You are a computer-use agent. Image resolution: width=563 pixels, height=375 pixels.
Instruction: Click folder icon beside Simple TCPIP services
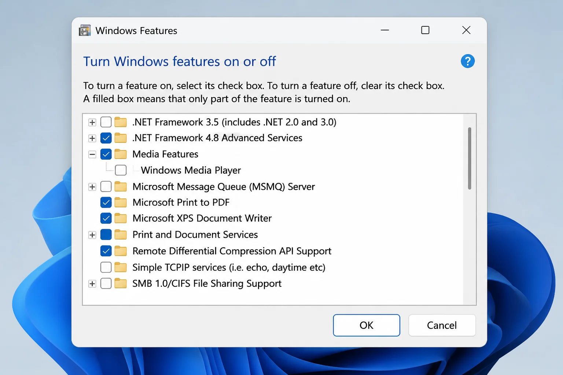point(121,267)
